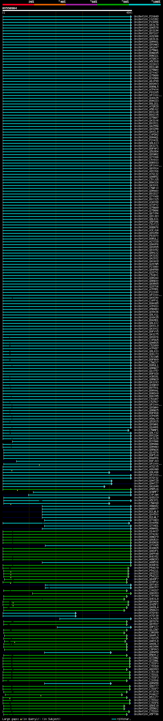Click the =100char. scale legend
The height and width of the screenshot is (721, 163).
click(122, 719)
